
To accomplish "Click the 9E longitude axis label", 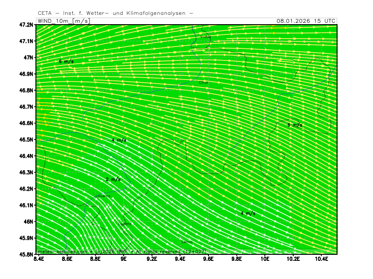I will click(x=124, y=260).
